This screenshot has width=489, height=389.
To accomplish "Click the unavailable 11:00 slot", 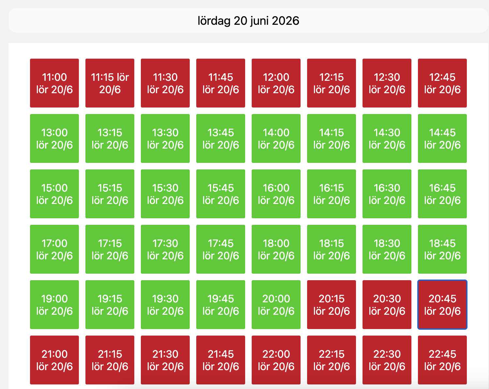I will 54,83.
